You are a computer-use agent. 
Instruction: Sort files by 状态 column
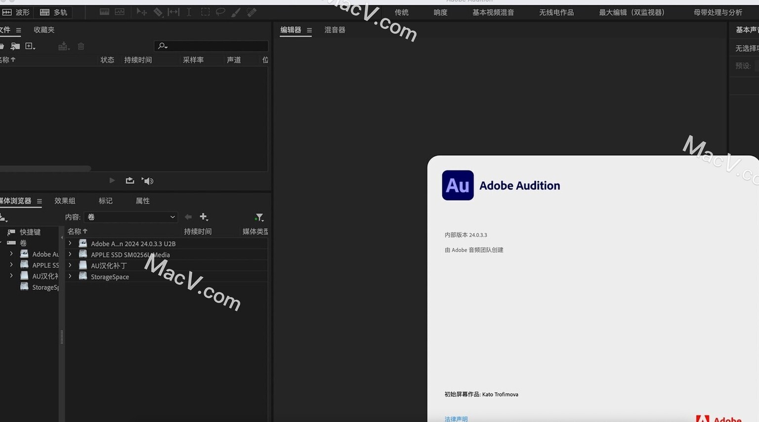107,60
